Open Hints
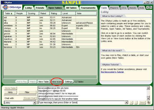Screen dimensions: 154x110 pos(11,92)
